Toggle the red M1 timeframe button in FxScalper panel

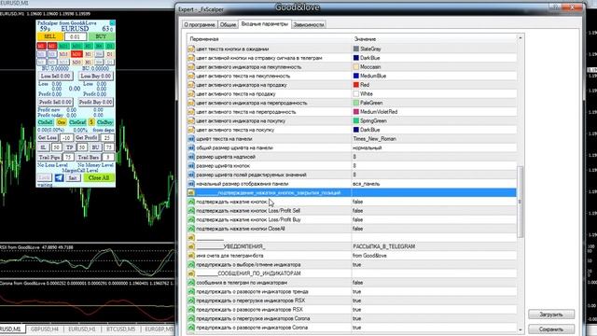pyautogui.click(x=41, y=46)
